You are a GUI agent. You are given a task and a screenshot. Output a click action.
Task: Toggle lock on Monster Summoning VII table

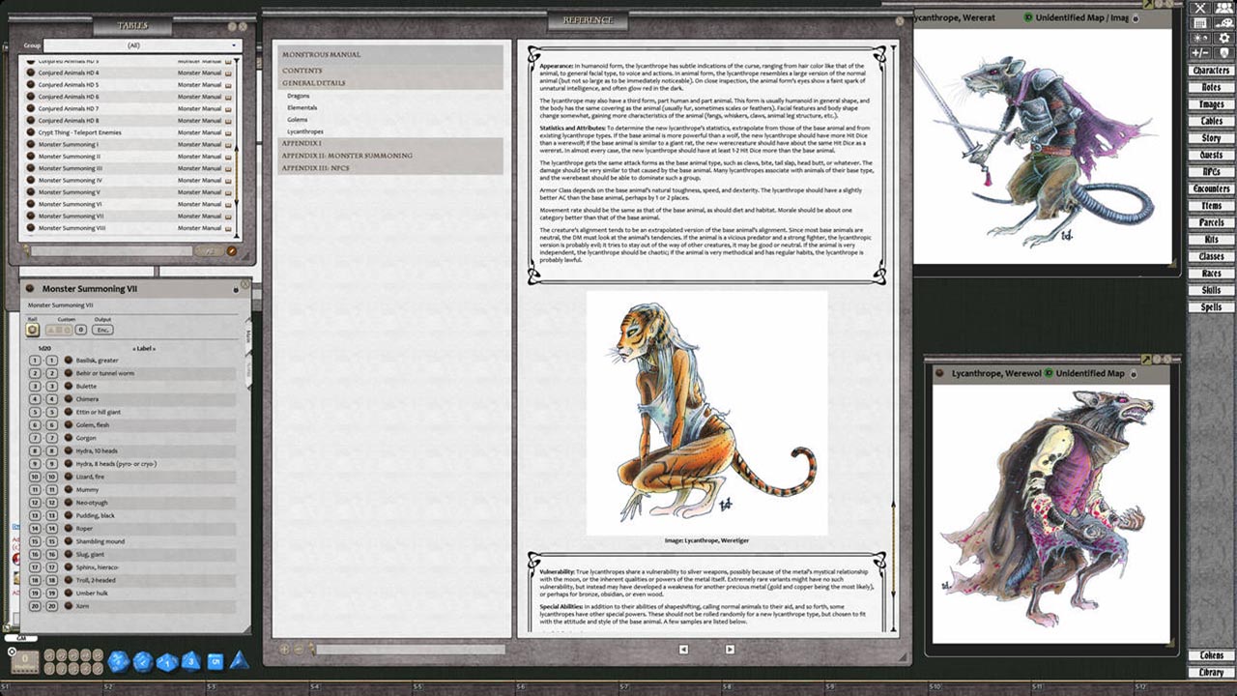point(236,289)
